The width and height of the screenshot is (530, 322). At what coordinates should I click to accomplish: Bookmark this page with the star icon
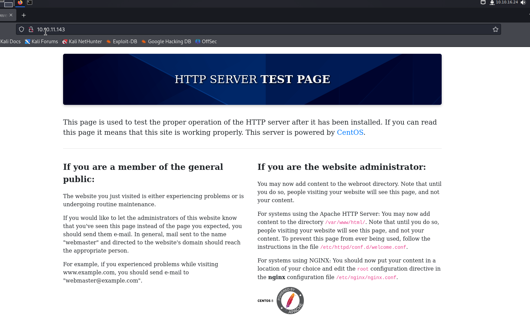[x=495, y=30]
